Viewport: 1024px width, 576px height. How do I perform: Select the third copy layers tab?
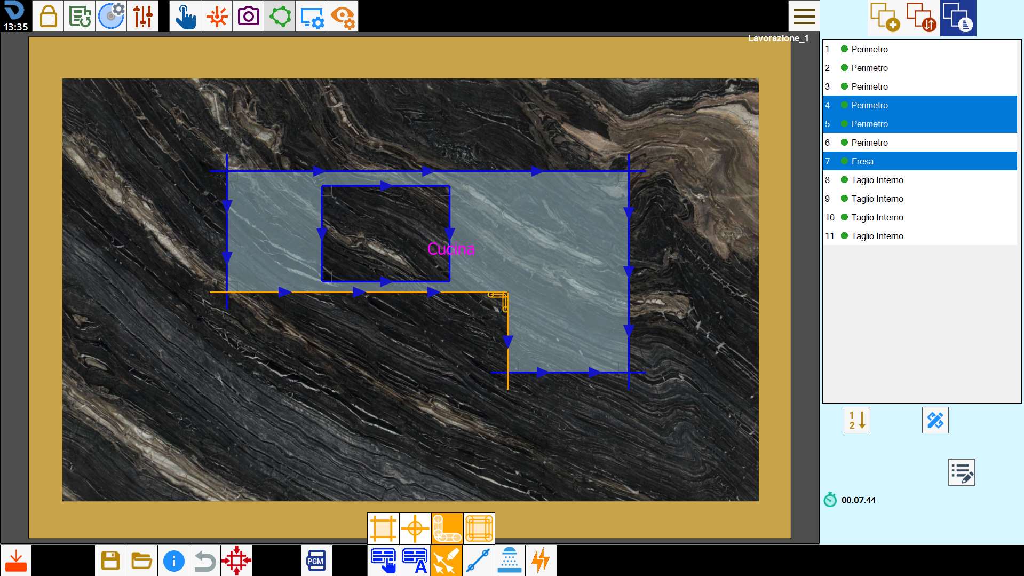pyautogui.click(x=958, y=18)
